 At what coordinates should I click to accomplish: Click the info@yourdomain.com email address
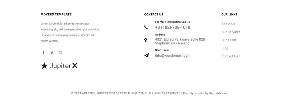173,55
